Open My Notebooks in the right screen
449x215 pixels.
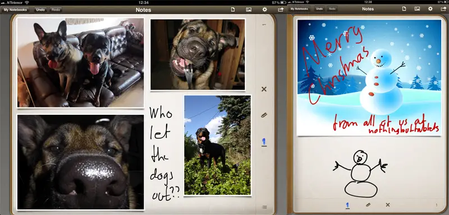pos(299,9)
